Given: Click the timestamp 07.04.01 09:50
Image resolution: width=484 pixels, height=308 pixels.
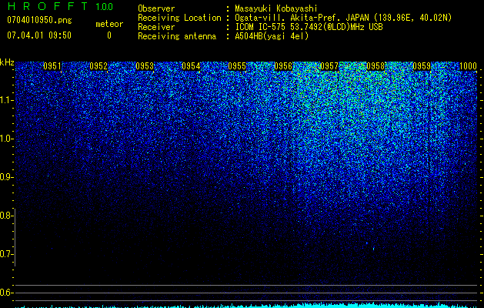Looking at the screenshot, I should pos(39,35).
